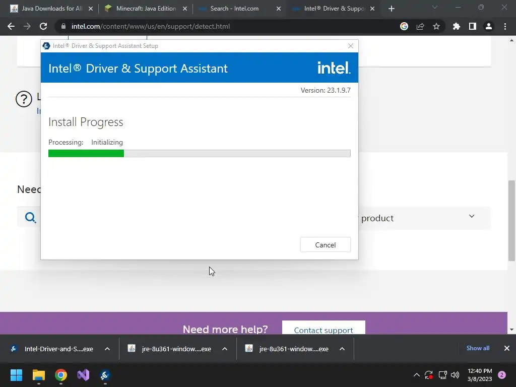Open the Chrome extensions puzzle icon

pos(457,26)
